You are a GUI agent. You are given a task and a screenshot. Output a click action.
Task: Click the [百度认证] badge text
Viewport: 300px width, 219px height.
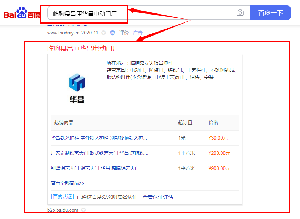pyautogui.click(x=62, y=197)
